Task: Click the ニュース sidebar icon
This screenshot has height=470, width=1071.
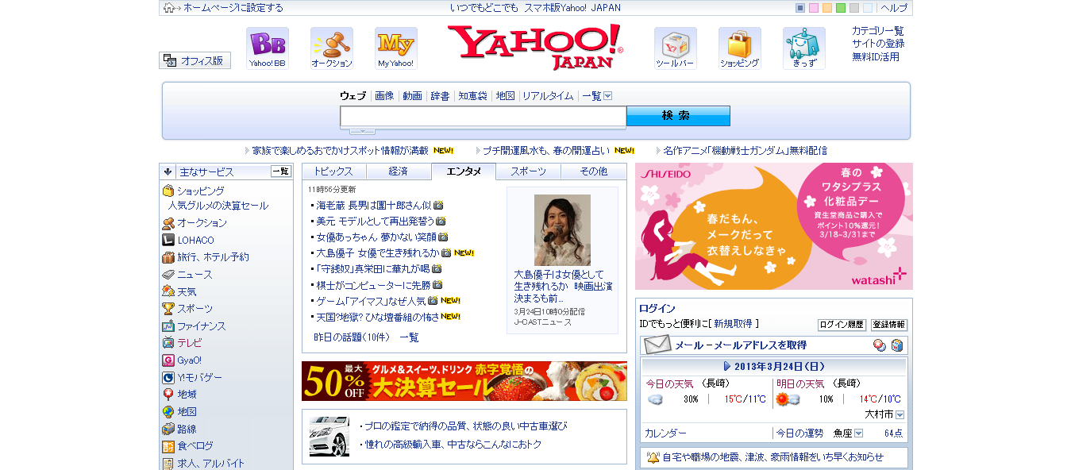Action: (168, 275)
